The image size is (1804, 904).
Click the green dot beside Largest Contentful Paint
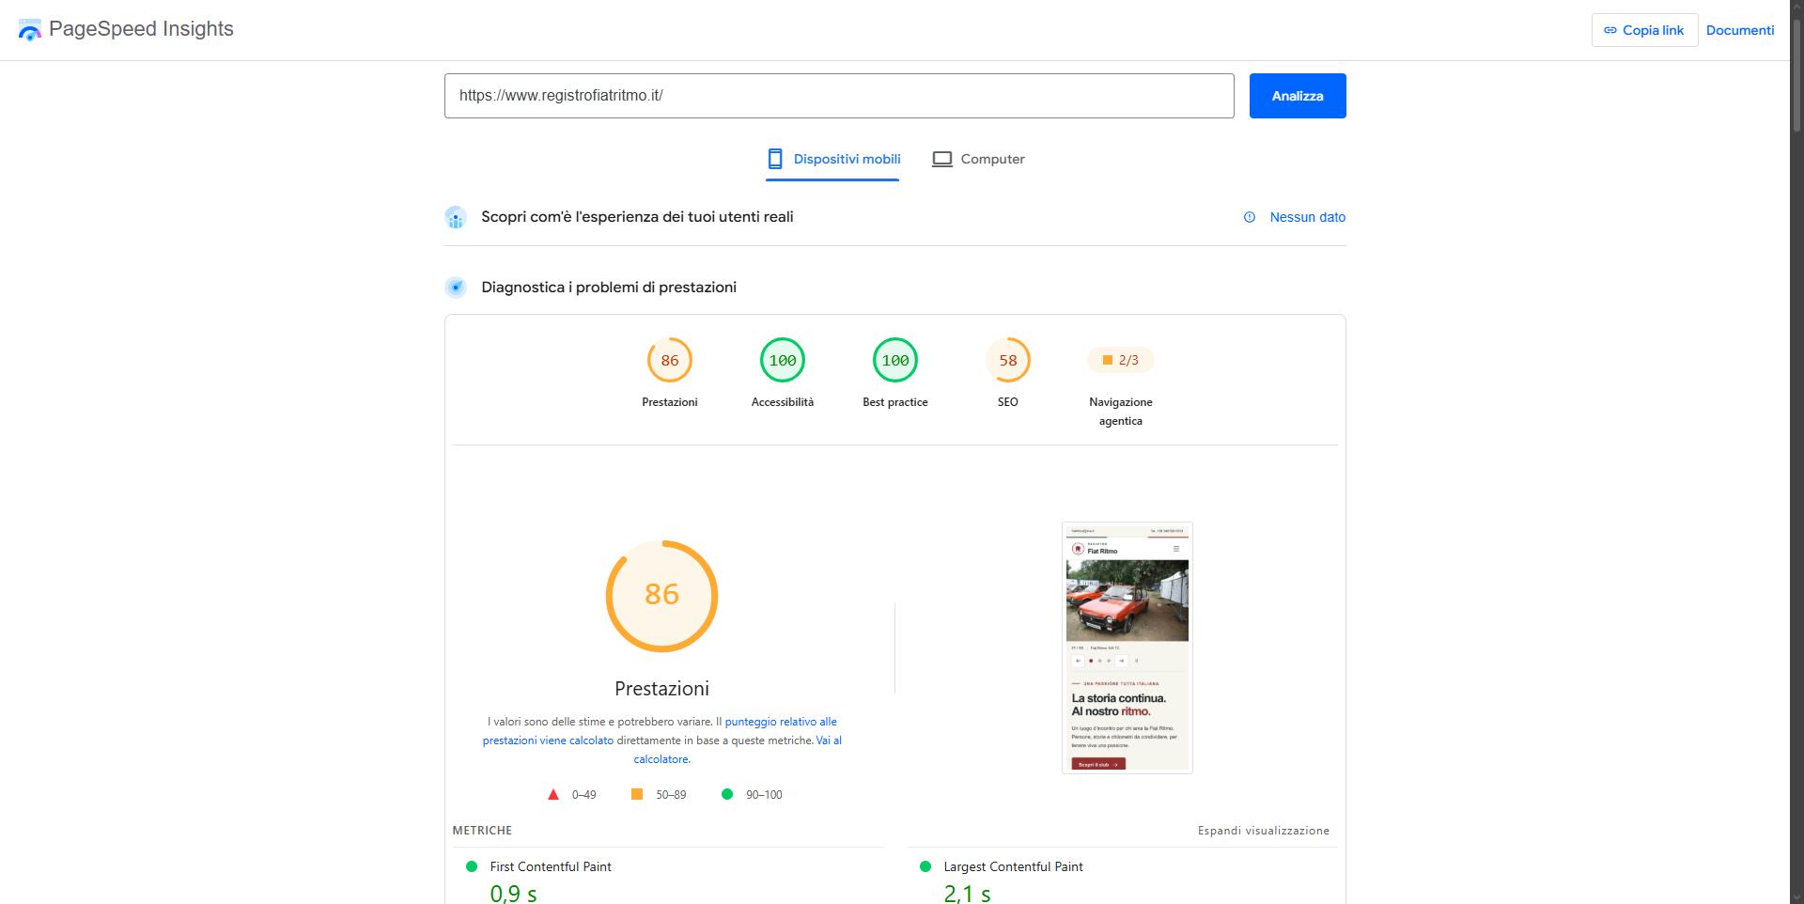point(925,866)
